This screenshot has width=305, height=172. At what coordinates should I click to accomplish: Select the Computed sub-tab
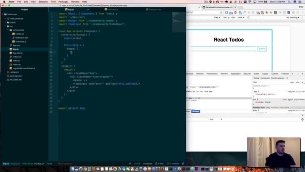coord(265,78)
